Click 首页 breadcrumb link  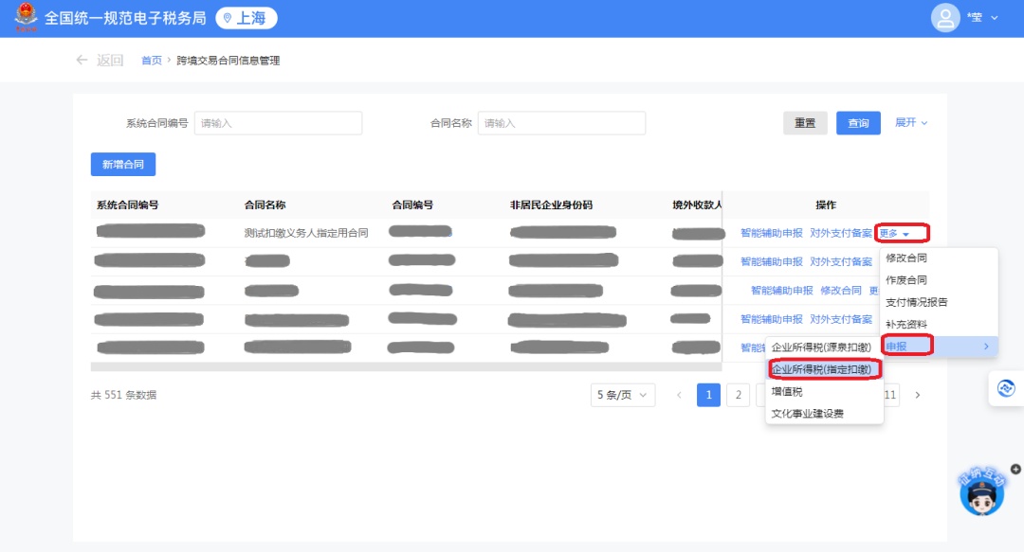pos(152,61)
